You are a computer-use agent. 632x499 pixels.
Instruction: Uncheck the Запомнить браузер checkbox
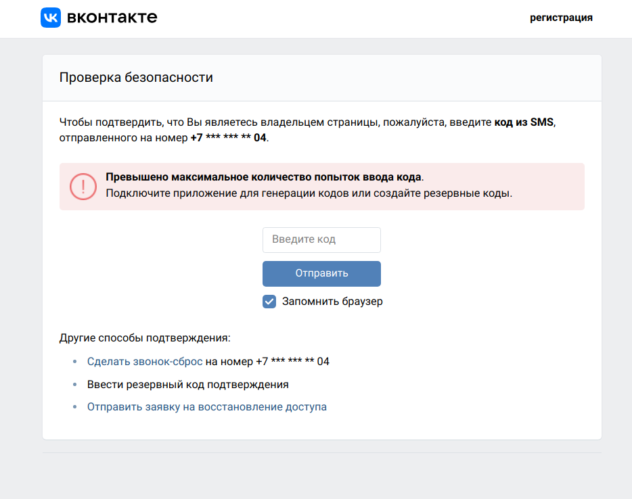click(269, 302)
